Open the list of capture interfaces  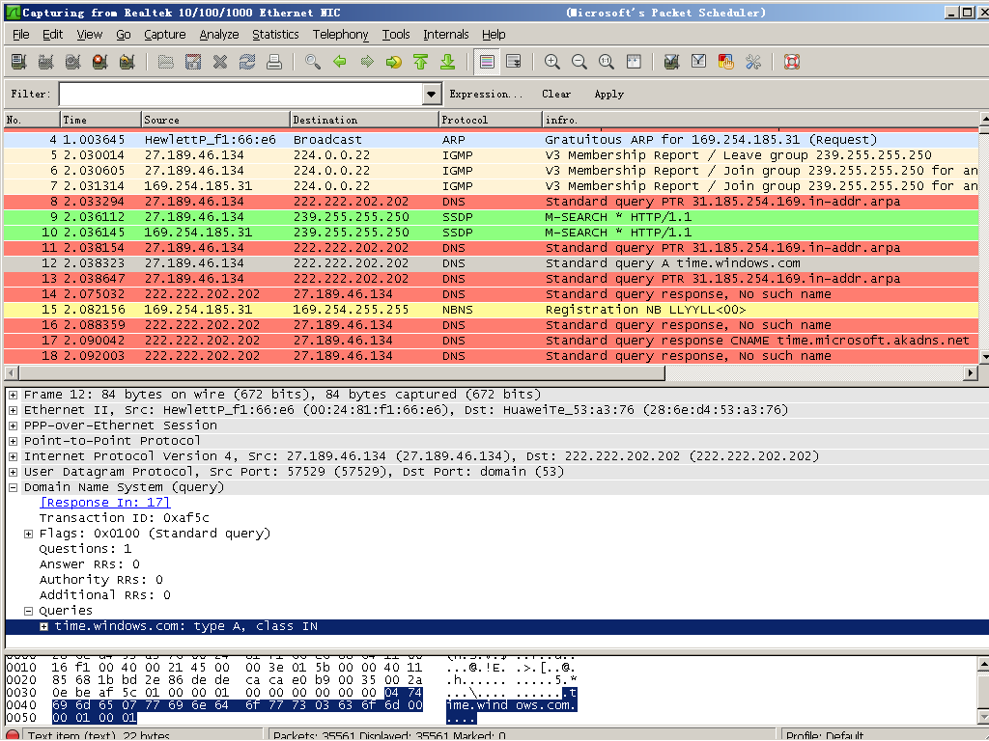tap(19, 62)
